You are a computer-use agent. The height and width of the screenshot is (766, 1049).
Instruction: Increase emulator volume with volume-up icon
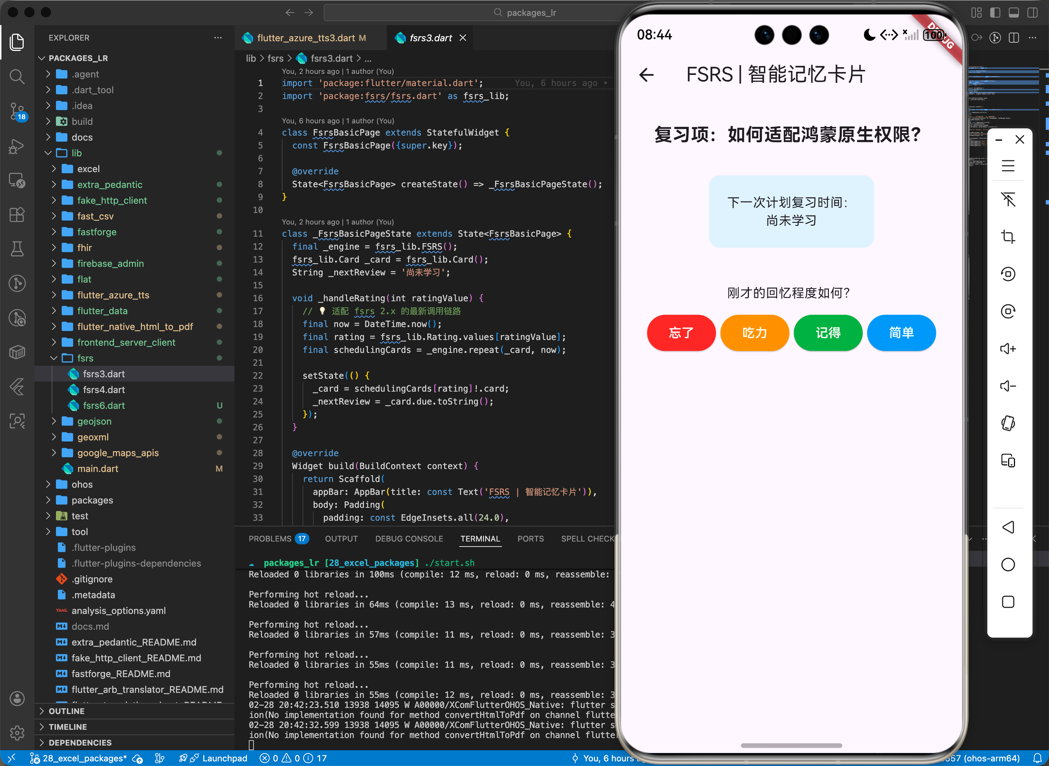pyautogui.click(x=1009, y=349)
